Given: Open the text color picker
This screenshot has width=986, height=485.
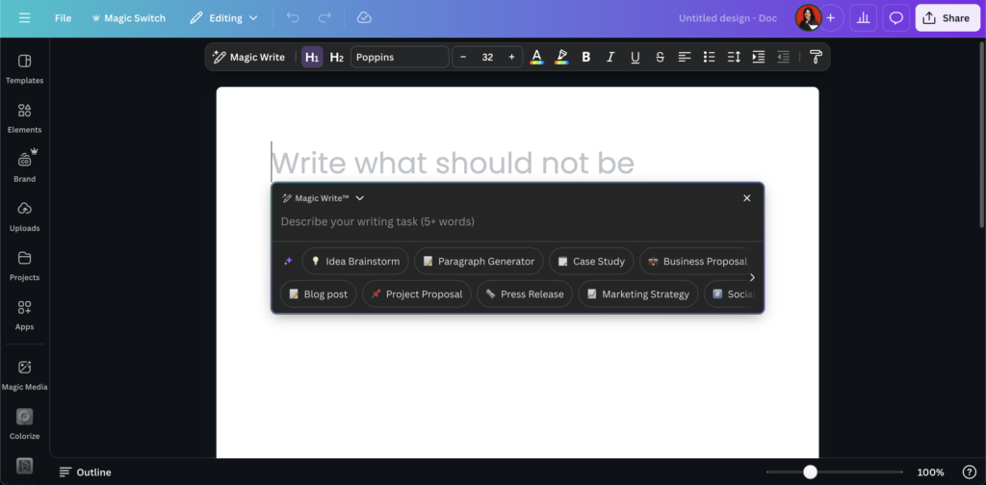Looking at the screenshot, I should click(x=536, y=57).
